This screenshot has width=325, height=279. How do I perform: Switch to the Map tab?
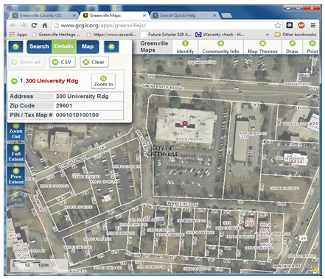(88, 46)
